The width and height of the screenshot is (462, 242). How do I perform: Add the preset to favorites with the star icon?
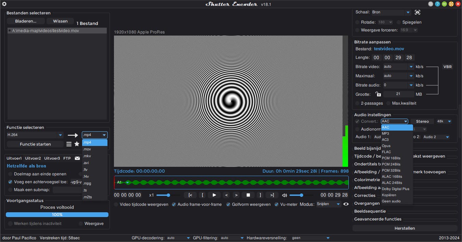pyautogui.click(x=77, y=144)
